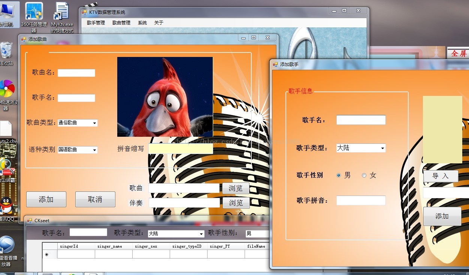Image resolution: width=469 pixels, height=275 pixels.
Task: Click the 歌手拼音 input field
Action: tap(361, 200)
